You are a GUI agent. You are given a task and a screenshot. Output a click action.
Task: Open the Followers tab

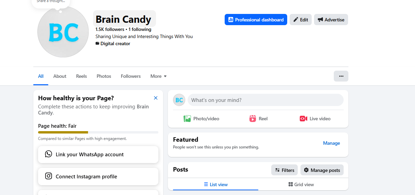pos(131,76)
